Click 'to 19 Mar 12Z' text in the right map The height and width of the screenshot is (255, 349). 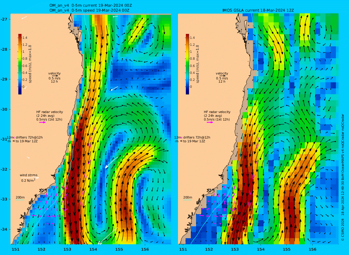pyautogui.click(x=194, y=141)
